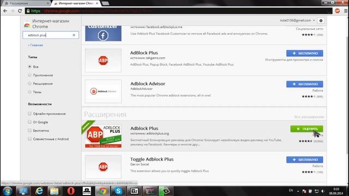The image size is (349, 196).
Task: Open the Chrome hamburger menu
Action: point(345,11)
